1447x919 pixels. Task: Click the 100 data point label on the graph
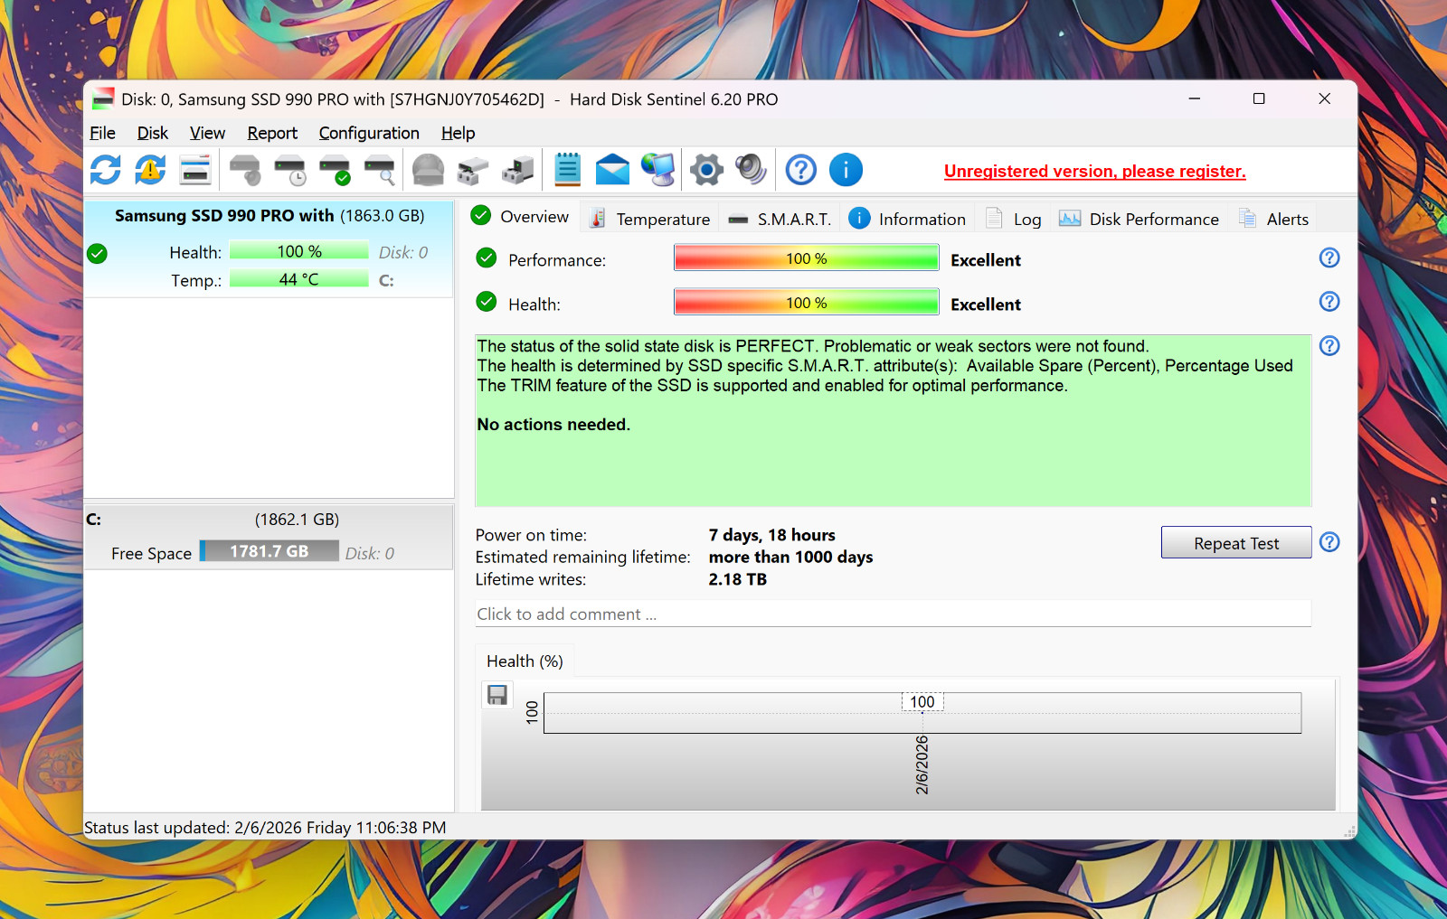pyautogui.click(x=922, y=702)
